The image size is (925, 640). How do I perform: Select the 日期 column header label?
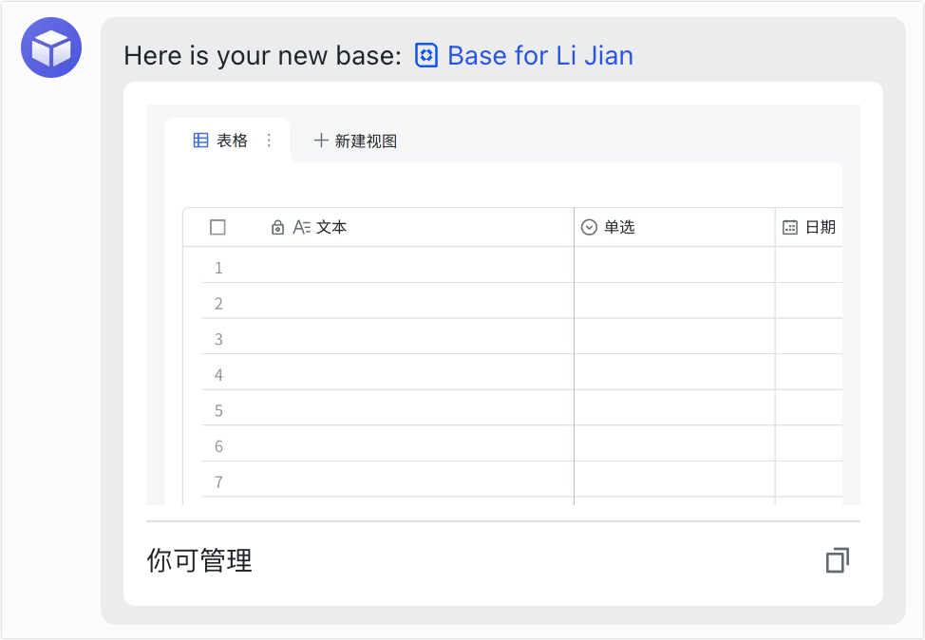click(821, 228)
